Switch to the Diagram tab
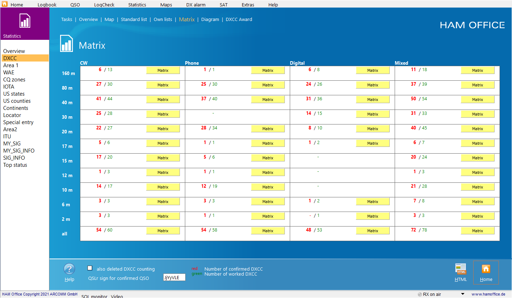512x298 pixels. tap(210, 20)
